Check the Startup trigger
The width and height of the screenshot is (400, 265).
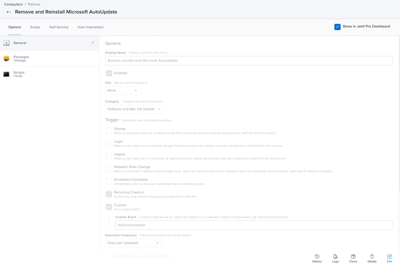[x=109, y=131]
